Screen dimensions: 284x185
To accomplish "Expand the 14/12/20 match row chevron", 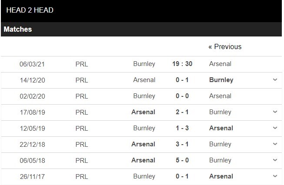I will 275,80.
